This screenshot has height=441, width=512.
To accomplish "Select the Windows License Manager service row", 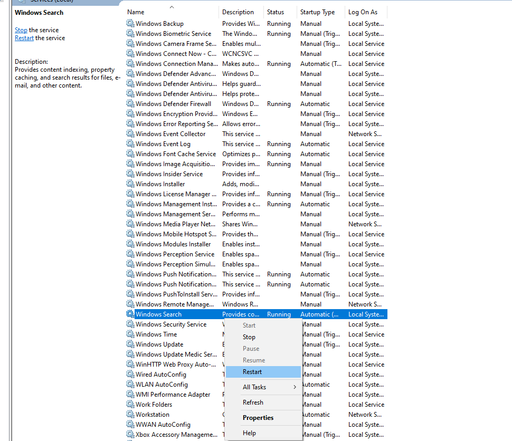I will (x=257, y=194).
